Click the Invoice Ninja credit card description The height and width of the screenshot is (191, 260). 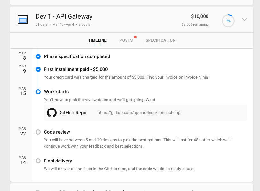tap(126, 77)
